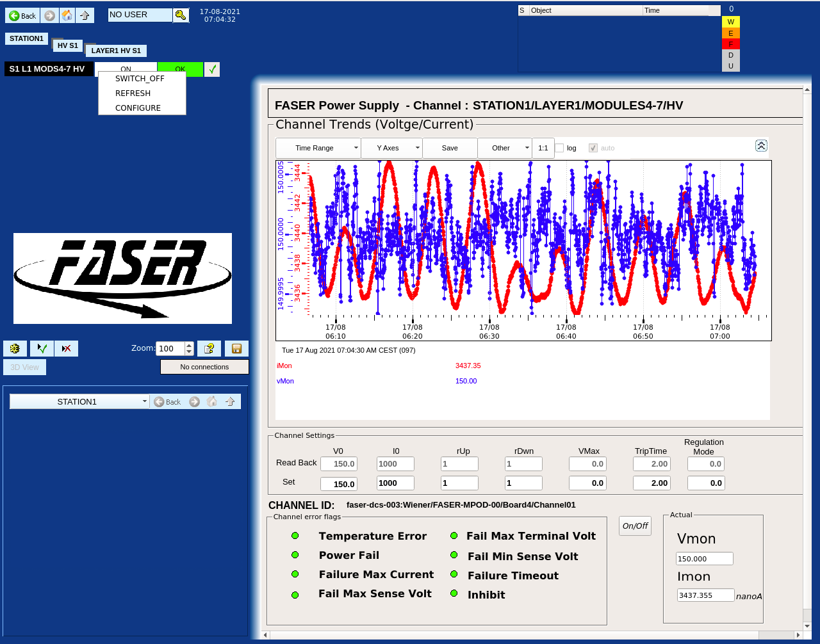Click Zoom spinner up arrow

pos(189,345)
